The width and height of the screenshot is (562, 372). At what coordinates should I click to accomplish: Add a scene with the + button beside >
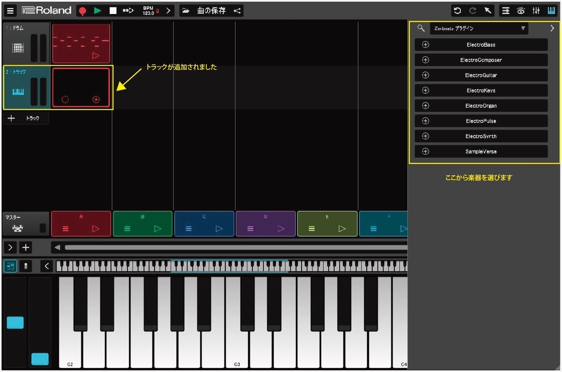[x=25, y=247]
